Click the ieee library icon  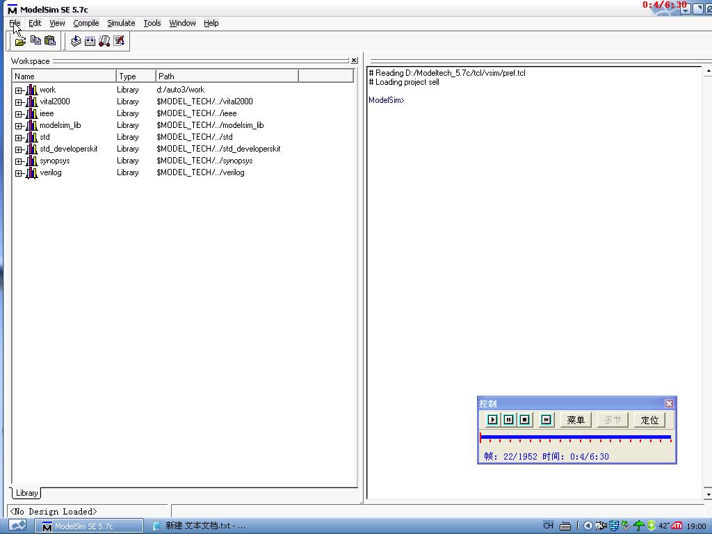tap(31, 113)
